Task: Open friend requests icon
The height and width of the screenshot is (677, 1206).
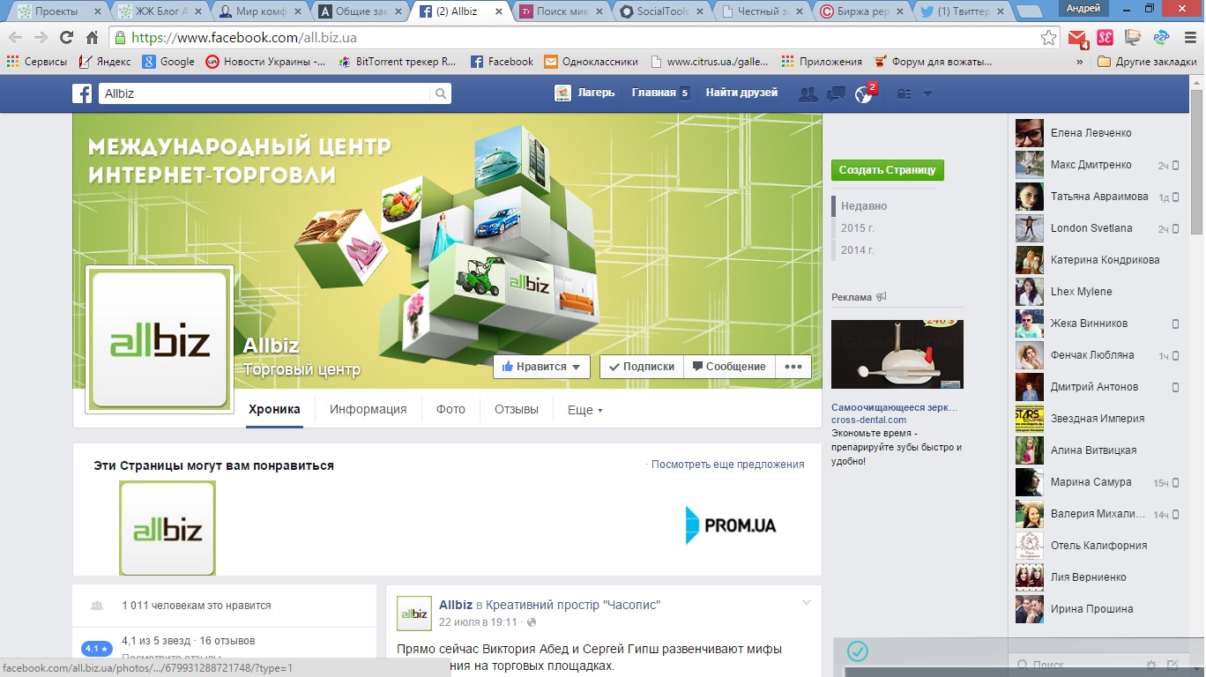Action: pos(808,93)
